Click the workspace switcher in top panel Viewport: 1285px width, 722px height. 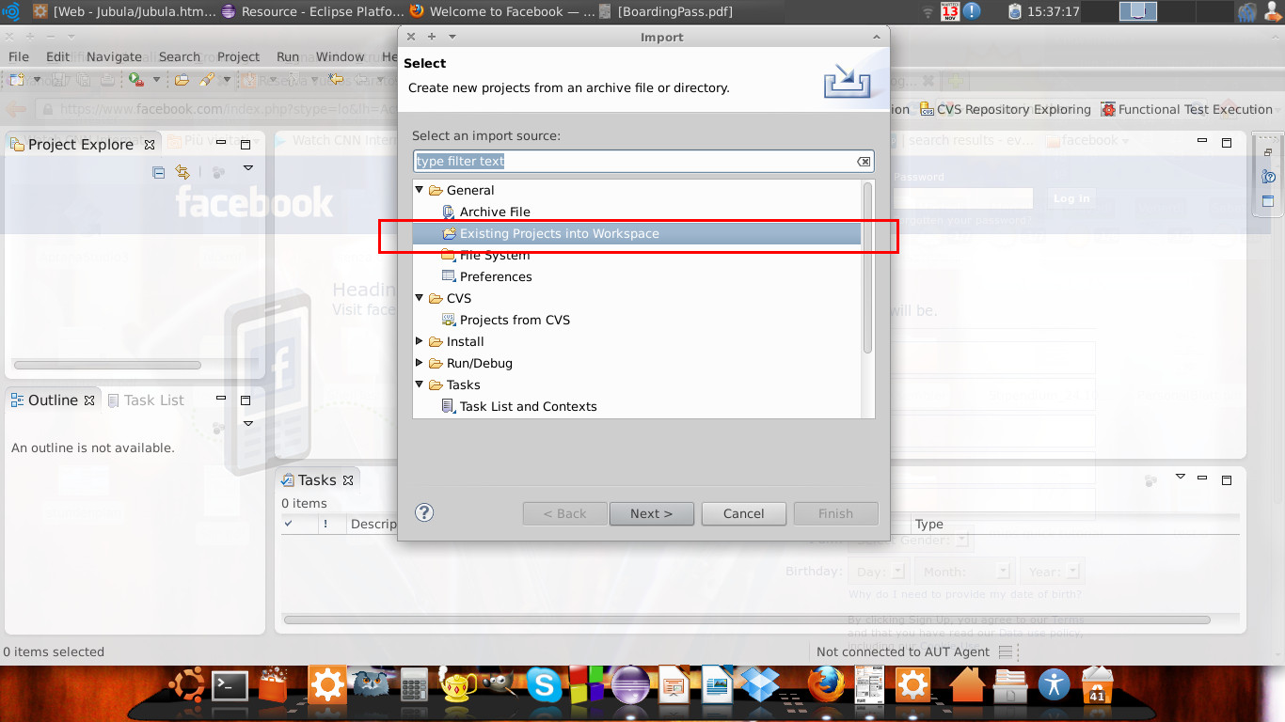coord(1137,11)
